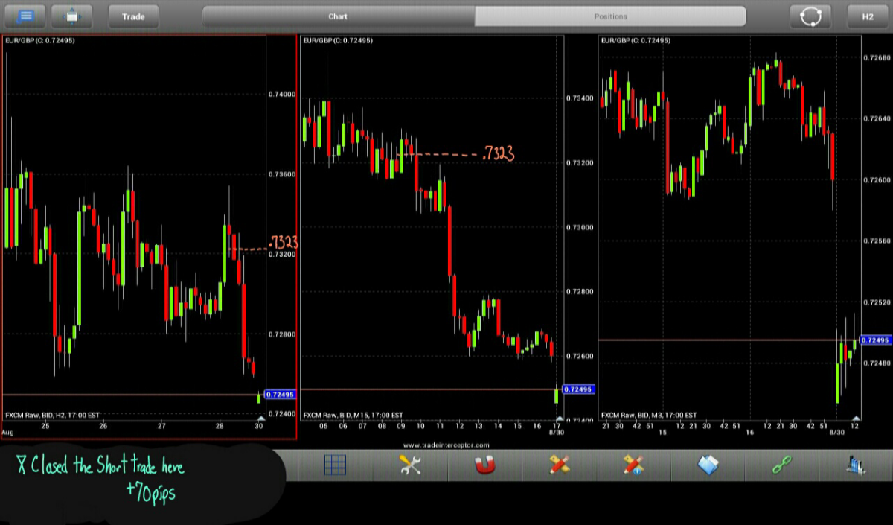Select the M3 EUR/GBP chart title
Viewport: 893px width, 525px height.
pos(636,40)
